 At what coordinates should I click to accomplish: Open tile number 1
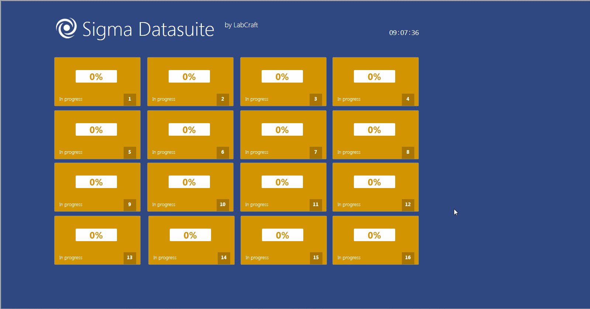tap(97, 81)
